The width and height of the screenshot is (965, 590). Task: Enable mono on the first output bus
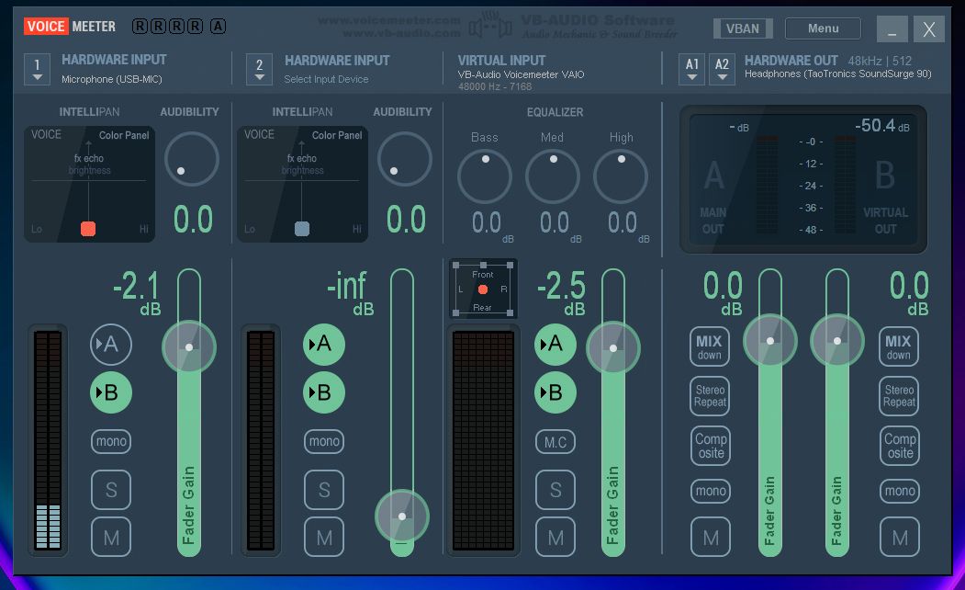pos(709,491)
